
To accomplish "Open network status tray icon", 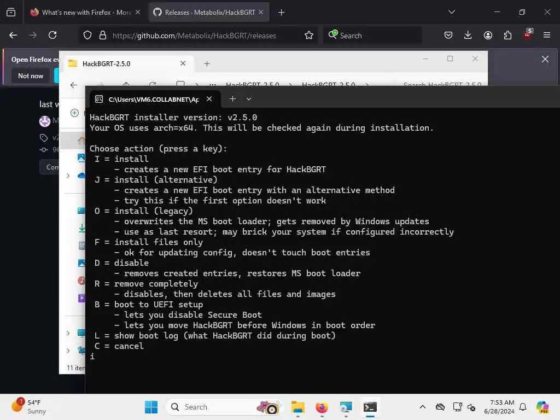I will [458, 407].
